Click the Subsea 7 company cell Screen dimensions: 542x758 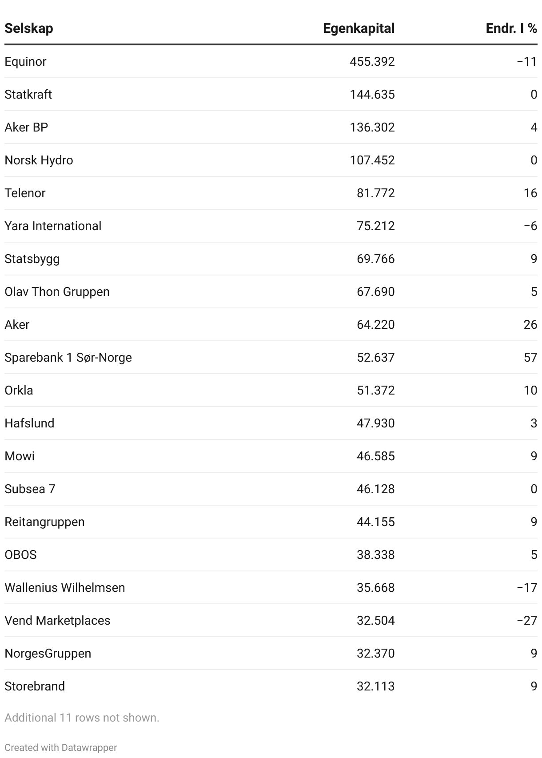pyautogui.click(x=30, y=489)
